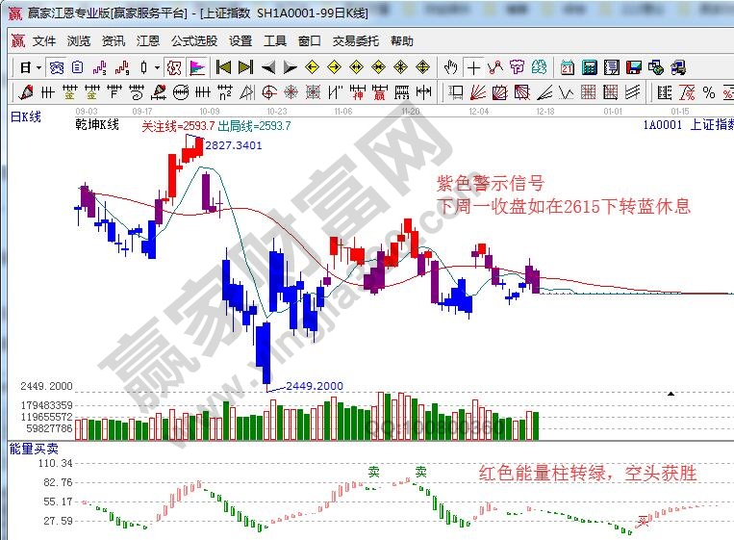Select the crosshair cursor tool
The image size is (734, 540).
[x=473, y=67]
